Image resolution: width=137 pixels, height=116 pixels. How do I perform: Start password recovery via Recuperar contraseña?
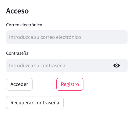(x=35, y=103)
